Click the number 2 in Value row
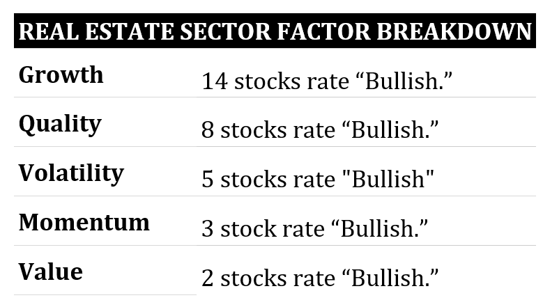The height and width of the screenshot is (307, 543). click(x=208, y=278)
